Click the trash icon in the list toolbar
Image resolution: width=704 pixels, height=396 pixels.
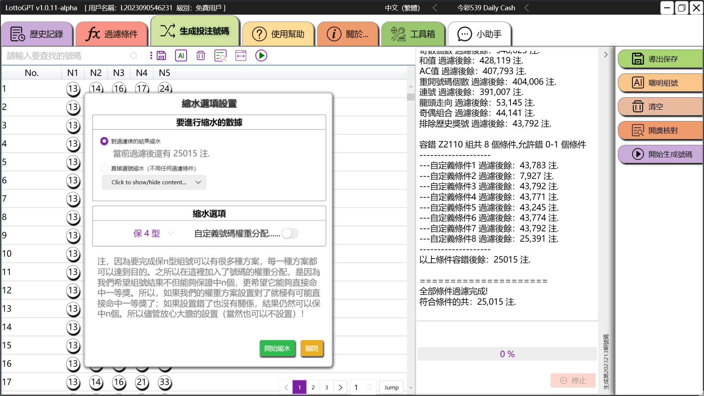(201, 56)
